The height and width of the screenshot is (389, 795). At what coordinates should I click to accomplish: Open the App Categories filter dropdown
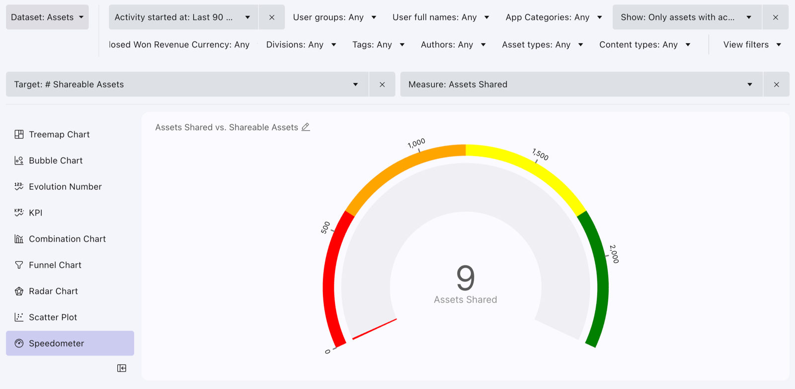[x=554, y=17]
